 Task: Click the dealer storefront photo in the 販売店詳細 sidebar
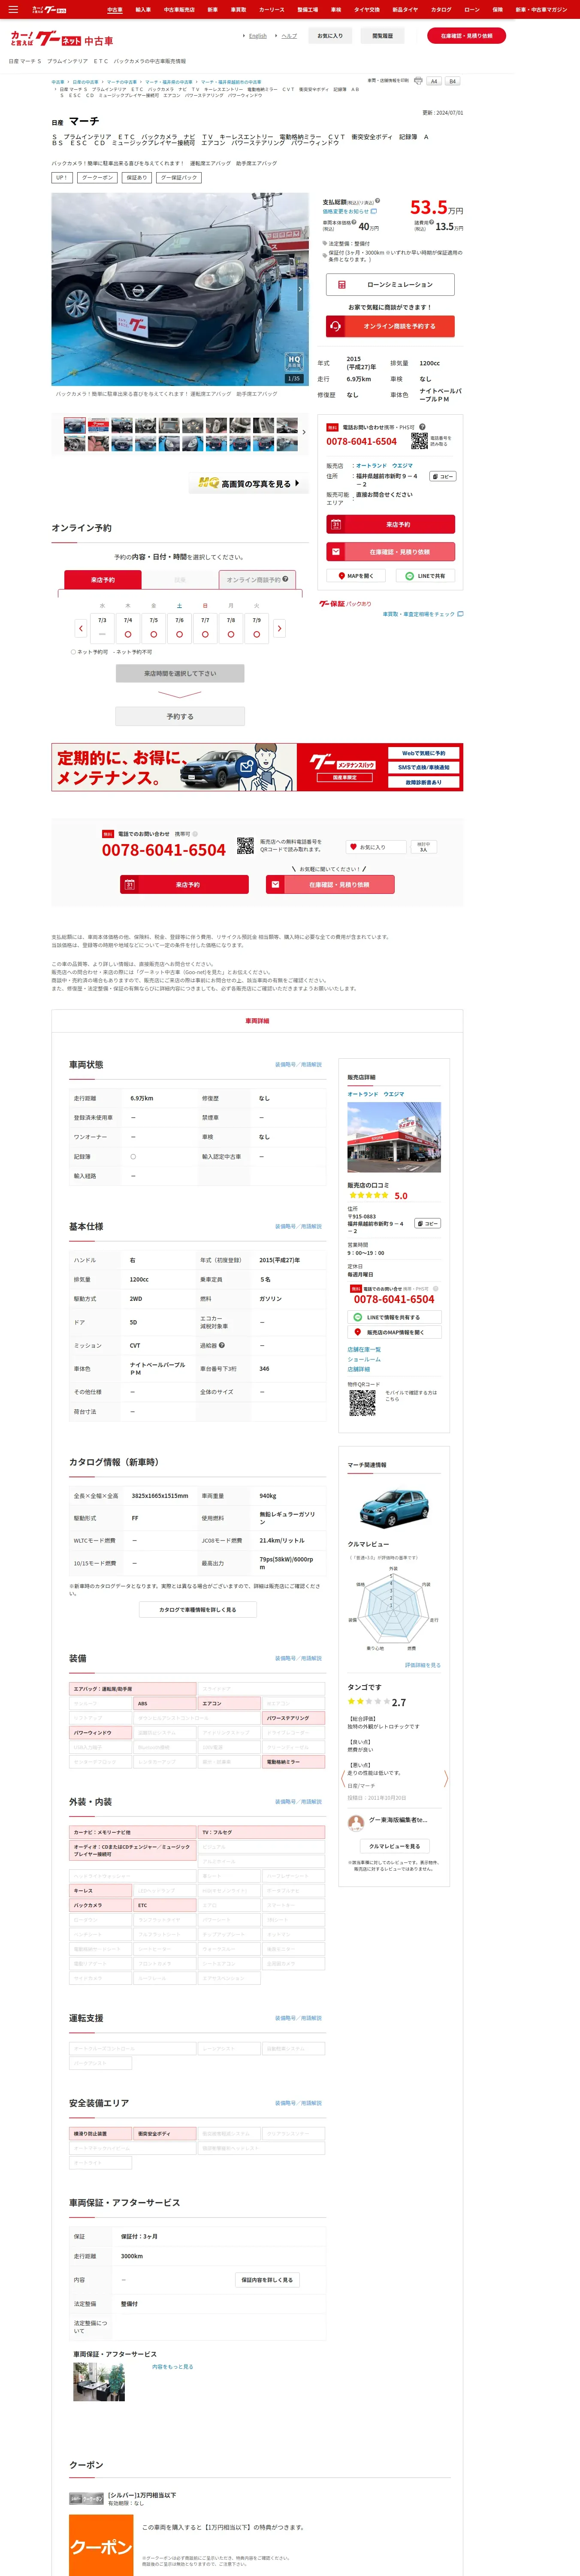394,1137
